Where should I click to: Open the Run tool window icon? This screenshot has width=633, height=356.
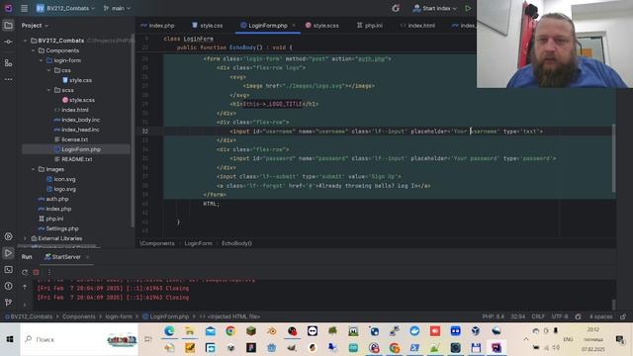pyautogui.click(x=8, y=253)
